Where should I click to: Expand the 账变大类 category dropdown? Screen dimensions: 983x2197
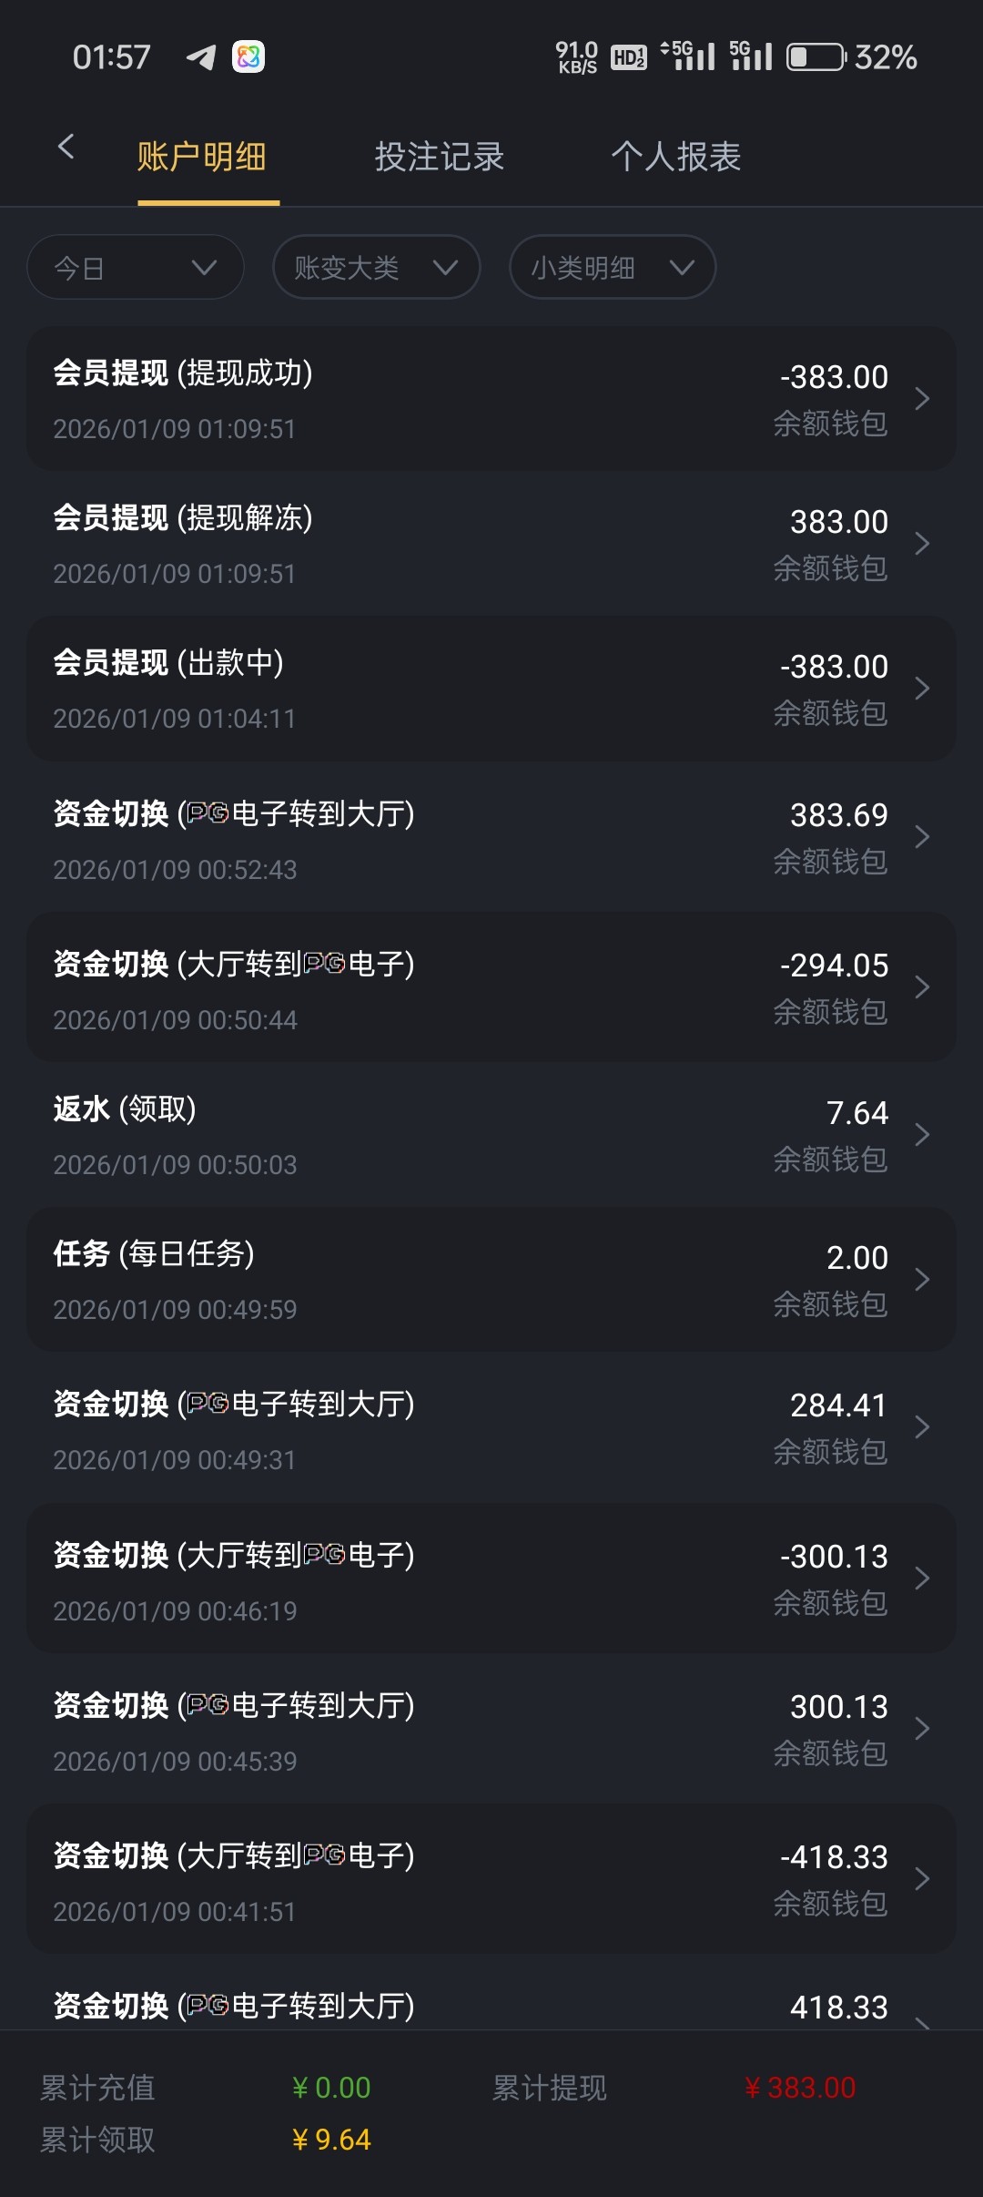(x=376, y=268)
